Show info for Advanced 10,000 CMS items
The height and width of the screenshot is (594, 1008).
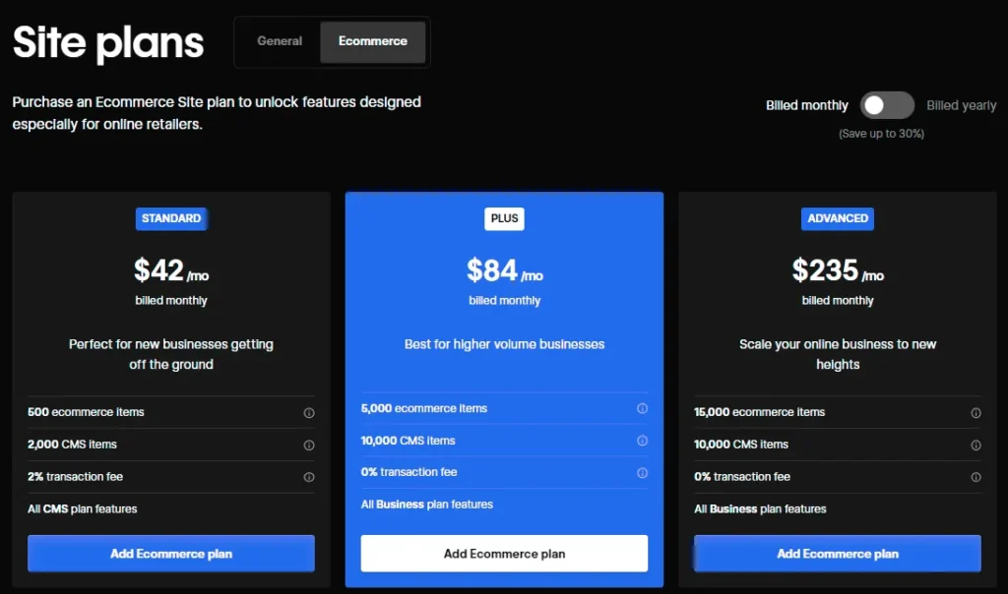click(976, 445)
